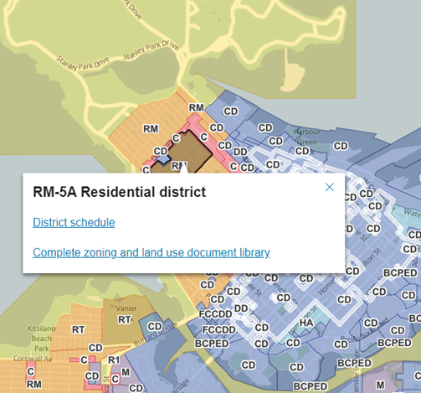Image resolution: width=421 pixels, height=393 pixels.
Task: Select the upper FCCDD zone label
Action: (x=215, y=314)
